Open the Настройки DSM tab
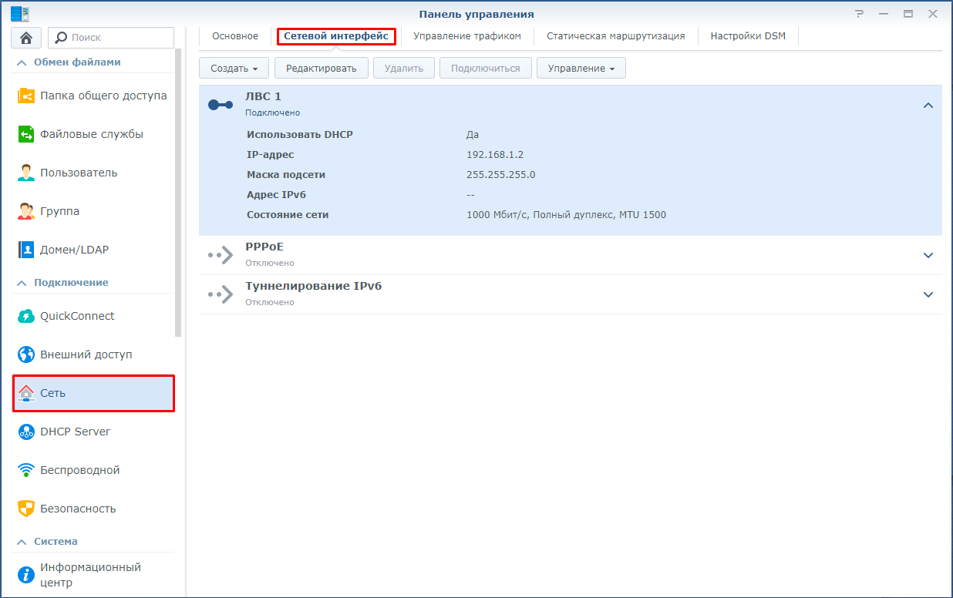953x598 pixels. point(748,36)
